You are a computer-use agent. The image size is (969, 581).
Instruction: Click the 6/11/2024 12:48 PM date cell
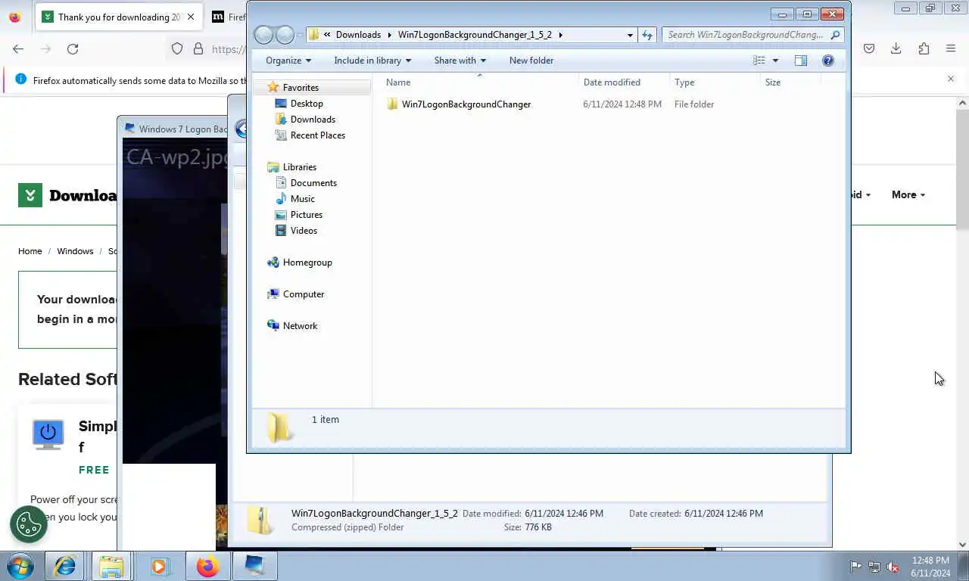tap(622, 104)
